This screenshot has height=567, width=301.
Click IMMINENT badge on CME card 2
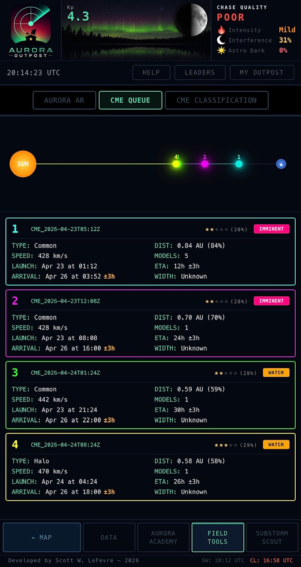pos(271,301)
